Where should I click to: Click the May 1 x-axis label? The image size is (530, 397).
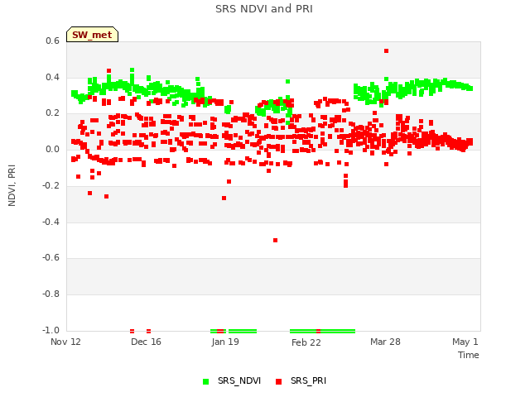pos(465,342)
